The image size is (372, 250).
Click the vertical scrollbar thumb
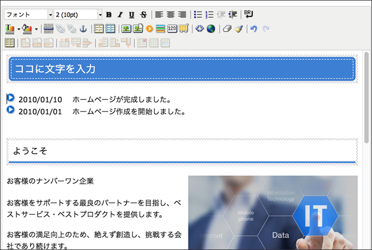click(x=367, y=97)
